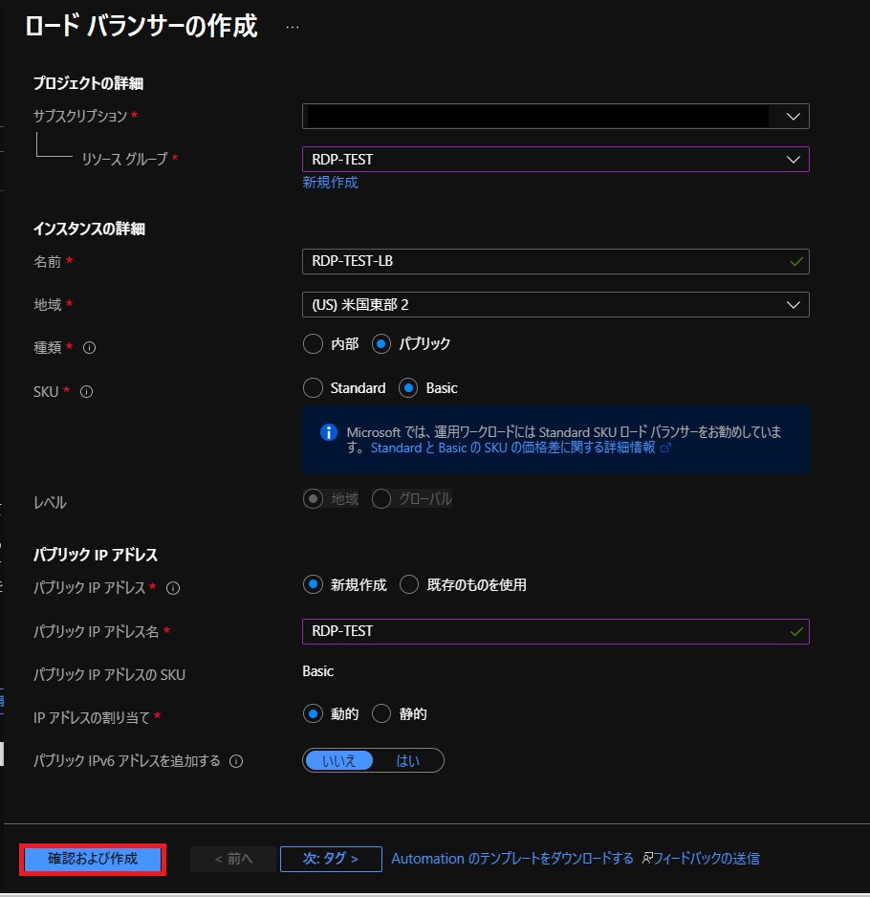This screenshot has height=897, width=870.
Task: Select the グローバル level radio button
Action: [381, 499]
